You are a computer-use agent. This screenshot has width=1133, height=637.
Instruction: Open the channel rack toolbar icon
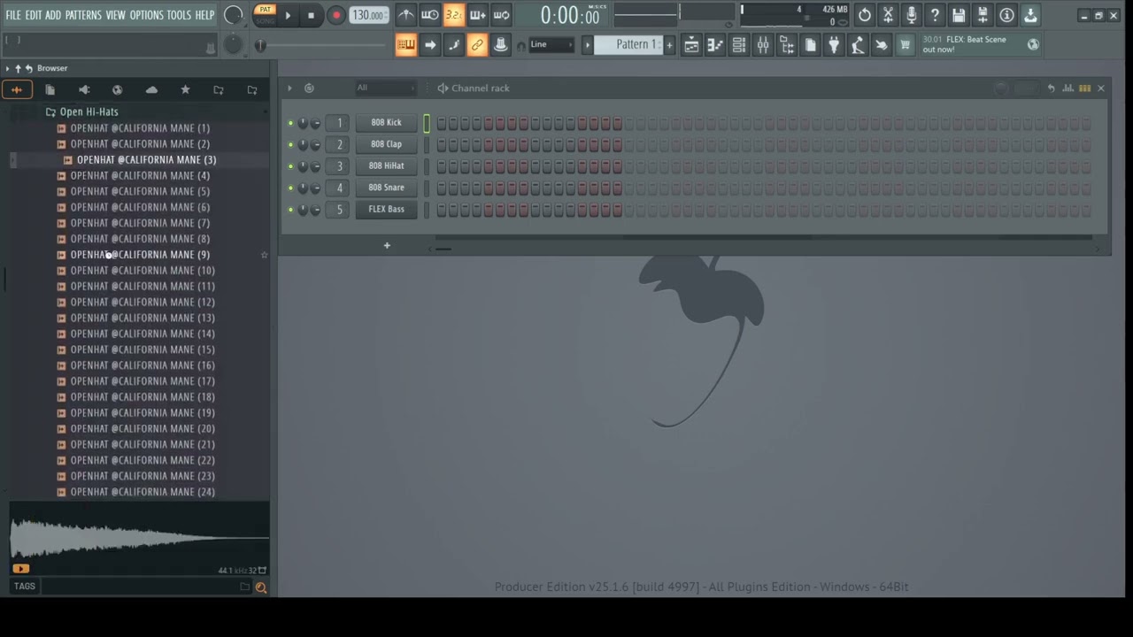739,45
